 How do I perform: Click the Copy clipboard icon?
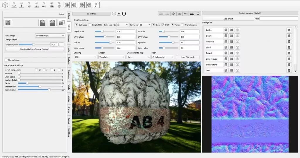tap(43, 23)
